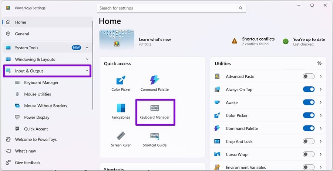Screen dimensions: 333x171
Task: Open Keyboard Manager tile in Quick access
Action: (155, 111)
